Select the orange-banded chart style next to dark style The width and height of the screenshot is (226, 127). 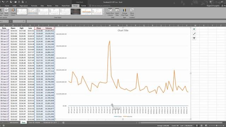pyautogui.click(x=86, y=12)
